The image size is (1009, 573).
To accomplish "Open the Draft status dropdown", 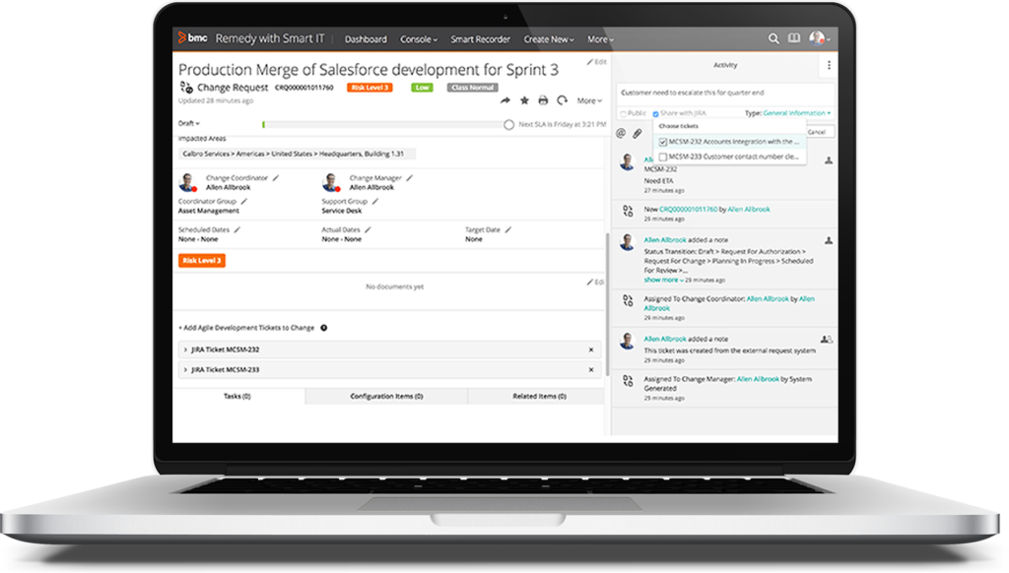I will [x=188, y=123].
